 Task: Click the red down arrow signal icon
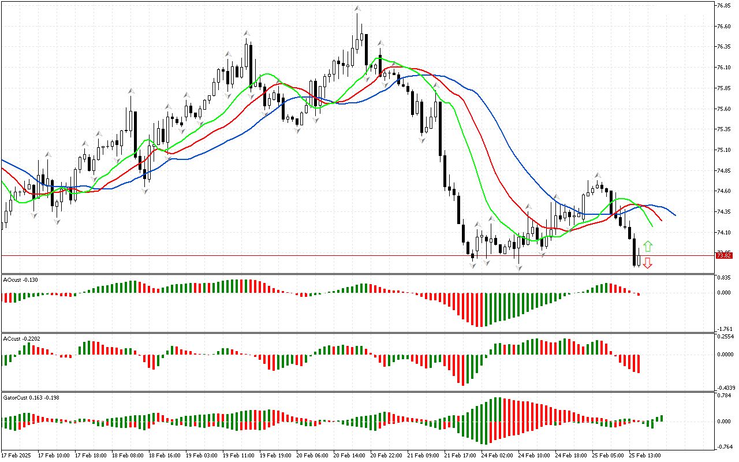point(647,263)
